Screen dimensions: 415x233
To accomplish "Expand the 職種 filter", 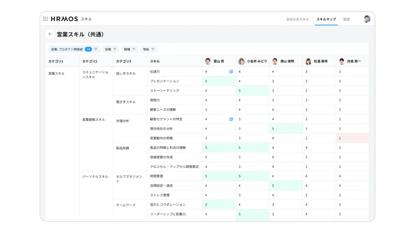I will [130, 49].
